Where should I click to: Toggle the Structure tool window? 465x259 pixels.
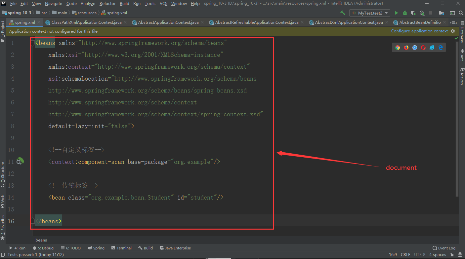click(x=3, y=174)
